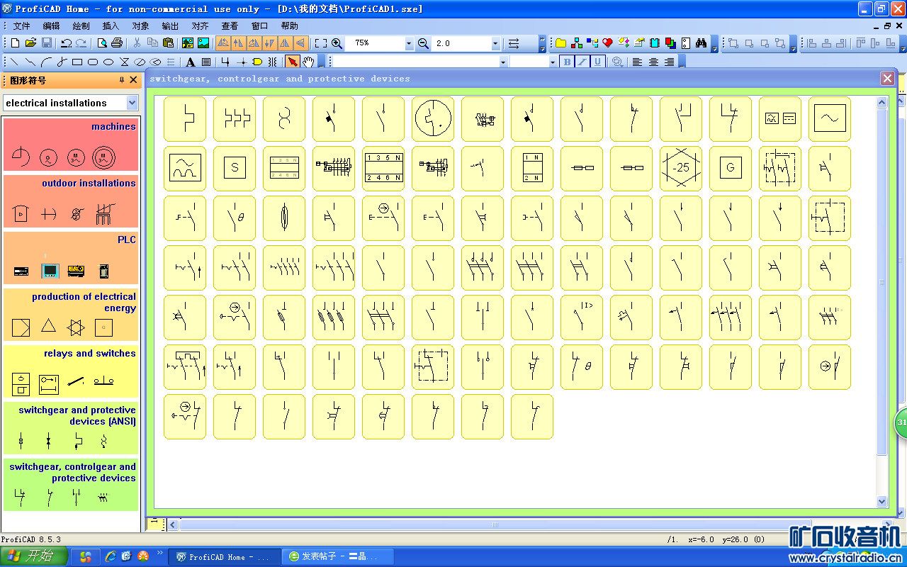Image resolution: width=907 pixels, height=567 pixels.
Task: Close the switchgear symbol gallery panel
Action: coord(887,78)
